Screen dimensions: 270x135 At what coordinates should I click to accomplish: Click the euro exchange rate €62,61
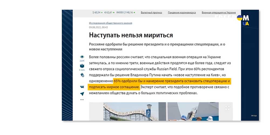coord(109,12)
